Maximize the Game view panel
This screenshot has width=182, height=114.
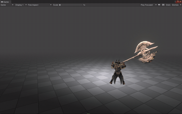click(x=178, y=2)
